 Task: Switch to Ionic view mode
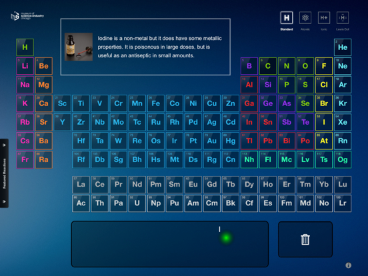324,18
